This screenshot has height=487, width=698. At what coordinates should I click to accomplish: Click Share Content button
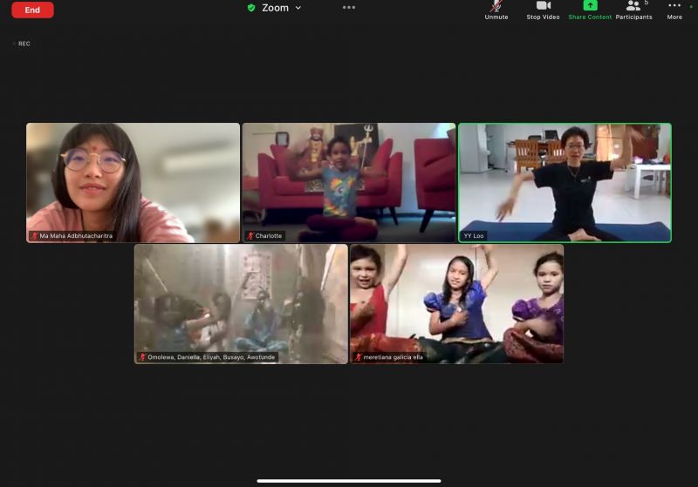[590, 10]
